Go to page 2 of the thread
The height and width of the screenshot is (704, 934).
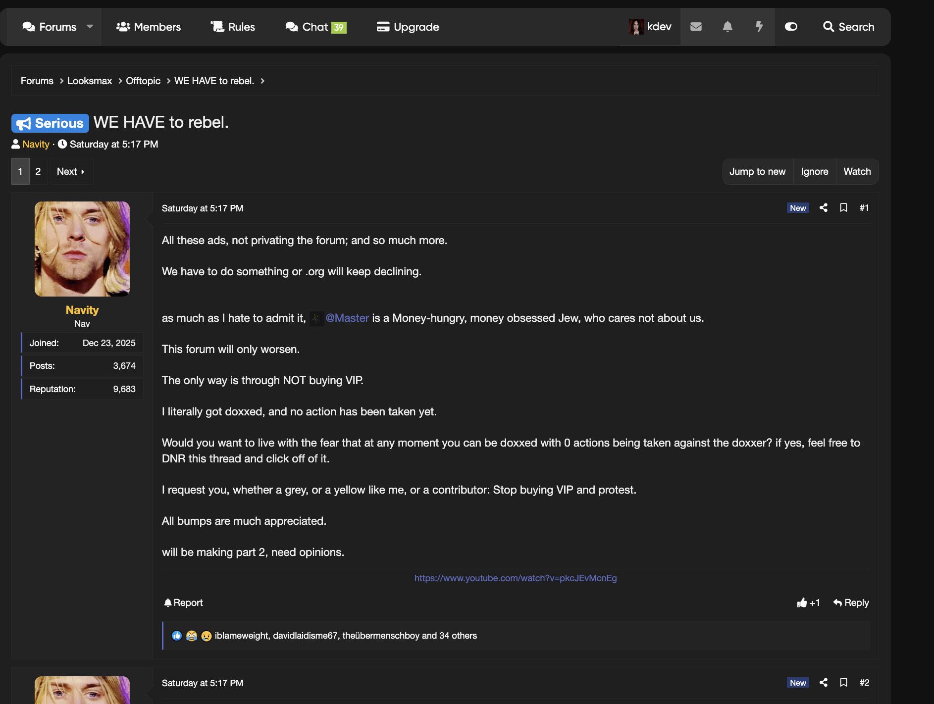click(x=38, y=171)
